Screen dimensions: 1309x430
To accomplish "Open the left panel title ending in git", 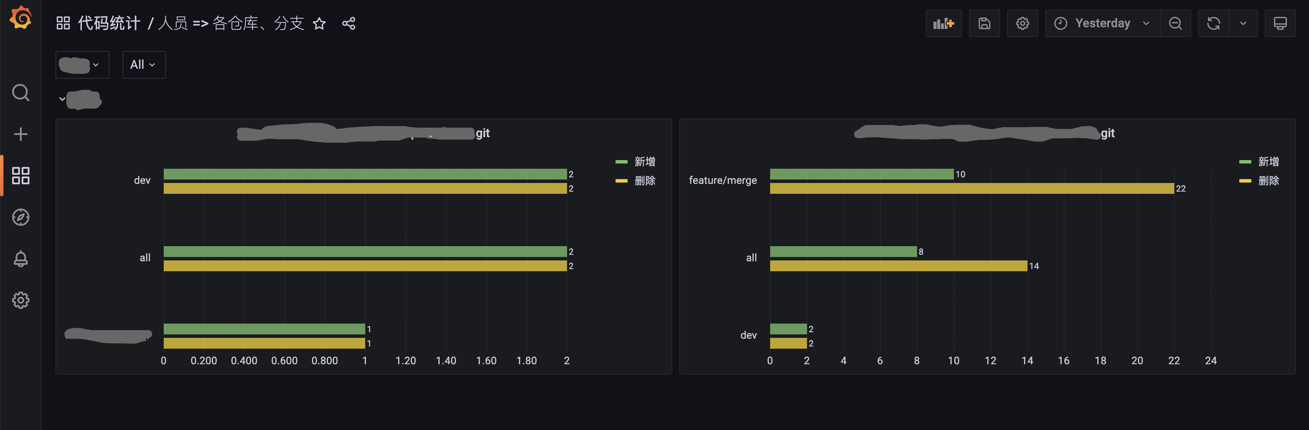I will (x=363, y=133).
